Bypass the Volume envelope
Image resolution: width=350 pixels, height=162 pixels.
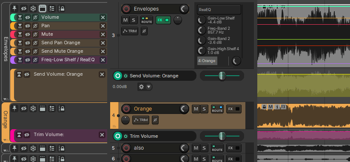coord(35,17)
